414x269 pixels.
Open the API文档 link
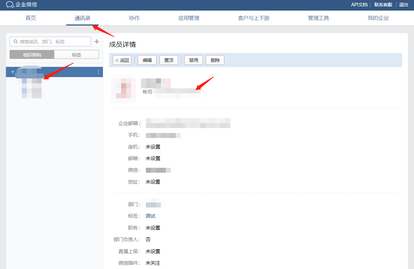359,5
